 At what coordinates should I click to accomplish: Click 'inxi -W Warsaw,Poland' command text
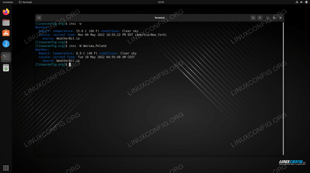[x=88, y=46]
